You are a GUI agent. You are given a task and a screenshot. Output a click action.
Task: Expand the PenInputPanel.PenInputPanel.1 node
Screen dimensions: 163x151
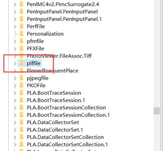(15, 19)
